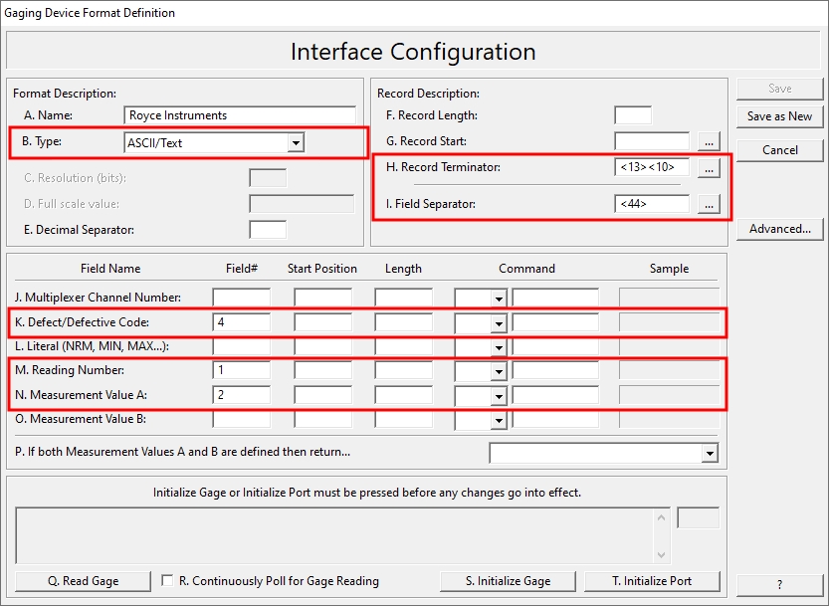The height and width of the screenshot is (606, 829).
Task: Click the disabled Save button
Action: click(x=780, y=89)
